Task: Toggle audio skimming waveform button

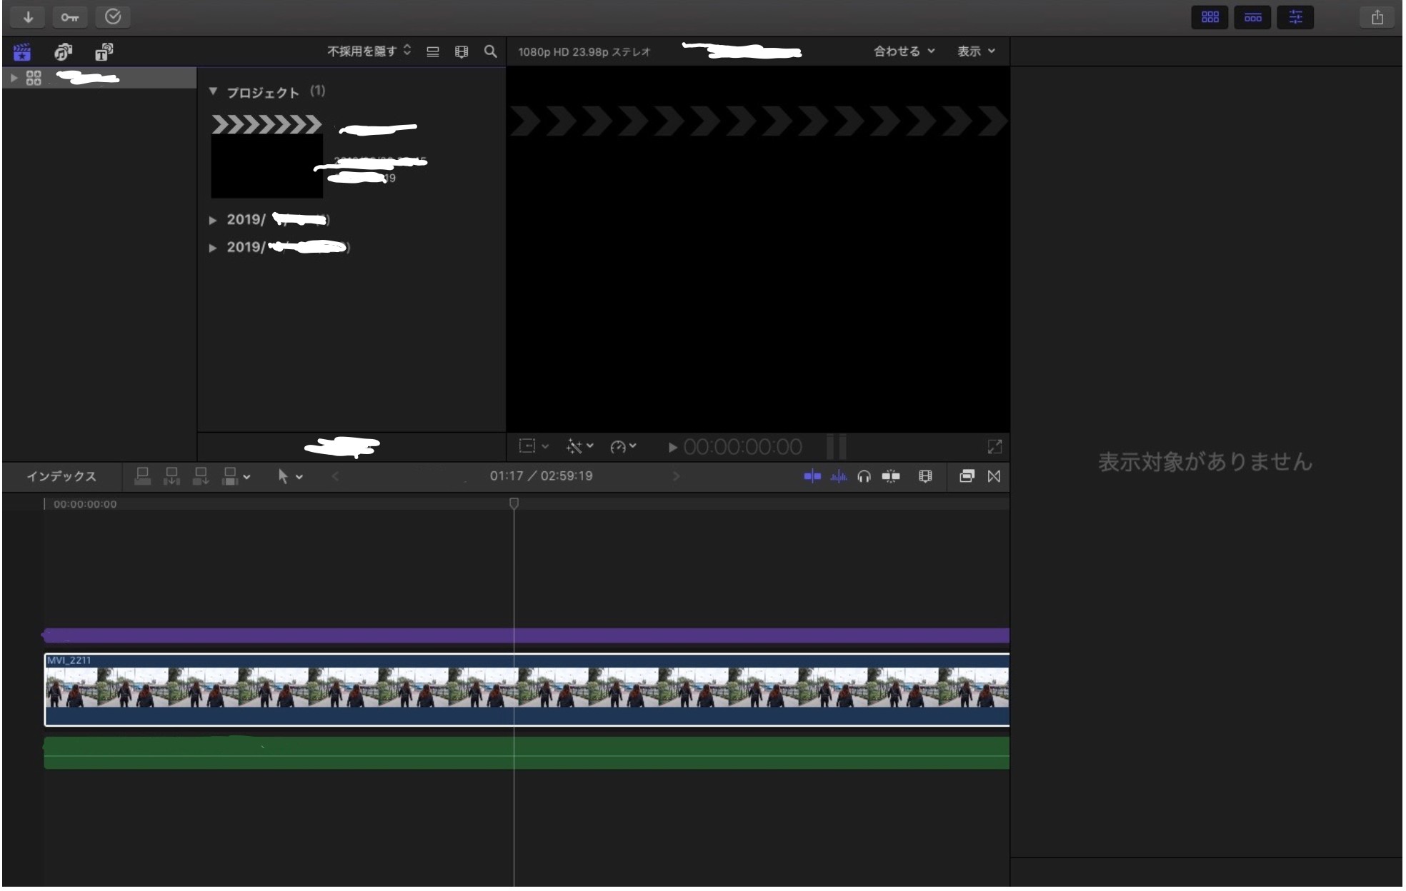Action: [838, 476]
